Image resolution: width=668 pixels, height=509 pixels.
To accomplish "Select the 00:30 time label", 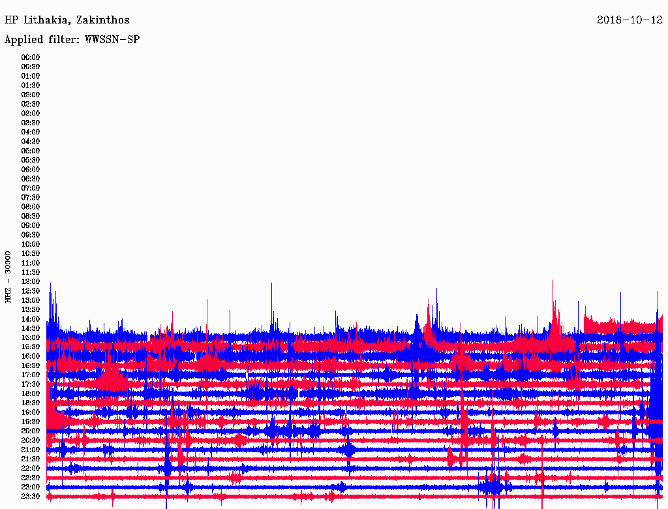I will [x=31, y=67].
